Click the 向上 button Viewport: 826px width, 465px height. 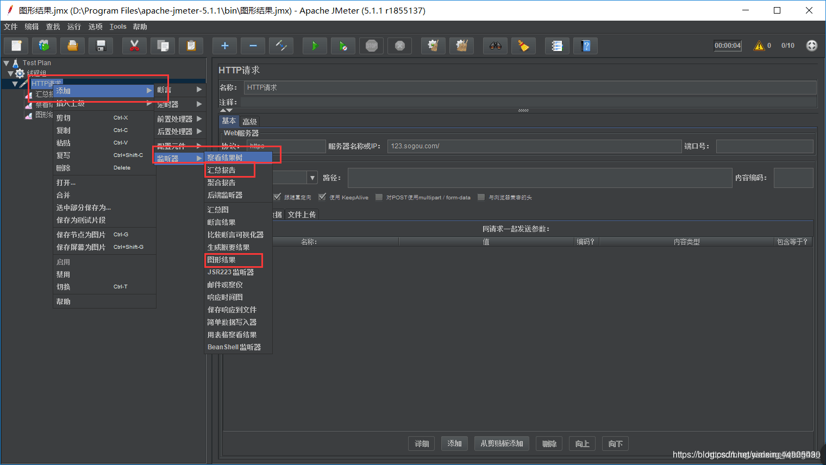(582, 444)
